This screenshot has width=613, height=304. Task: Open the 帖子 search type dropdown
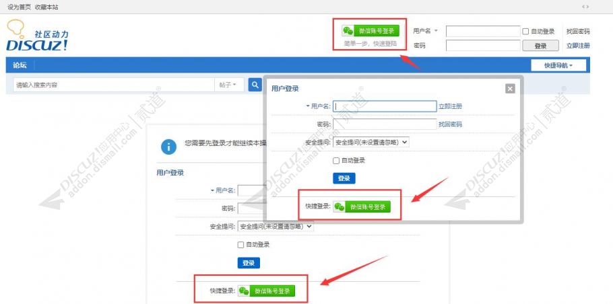228,85
